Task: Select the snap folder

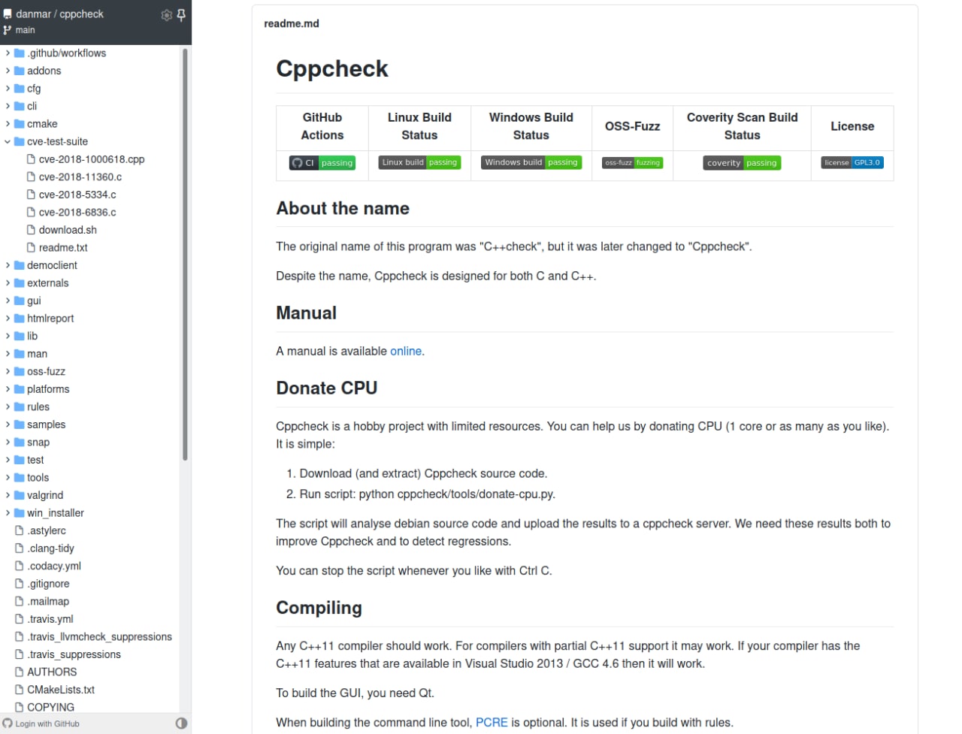Action: click(38, 443)
